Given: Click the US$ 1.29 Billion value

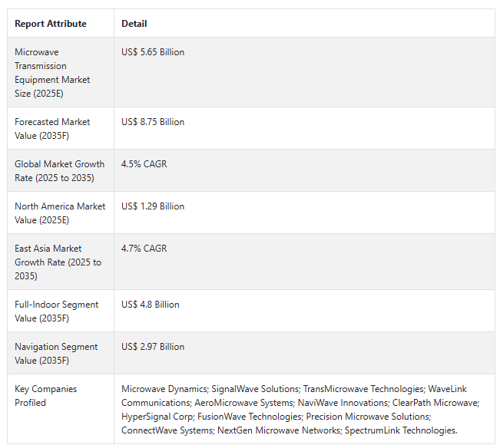Looking at the screenshot, I should pyautogui.click(x=153, y=206).
